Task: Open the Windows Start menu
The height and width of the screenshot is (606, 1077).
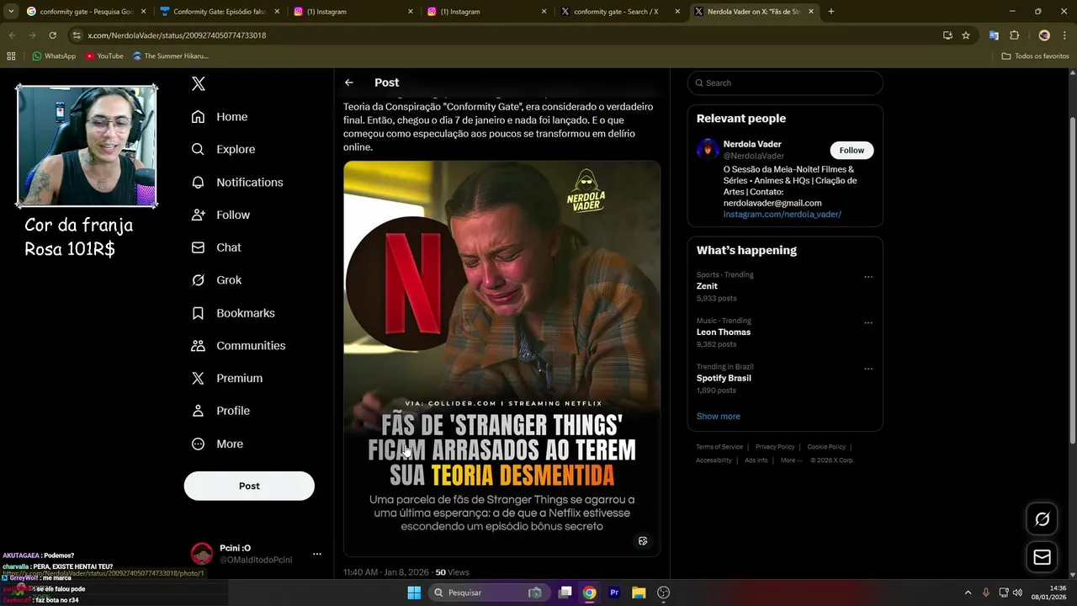Action: click(x=414, y=593)
